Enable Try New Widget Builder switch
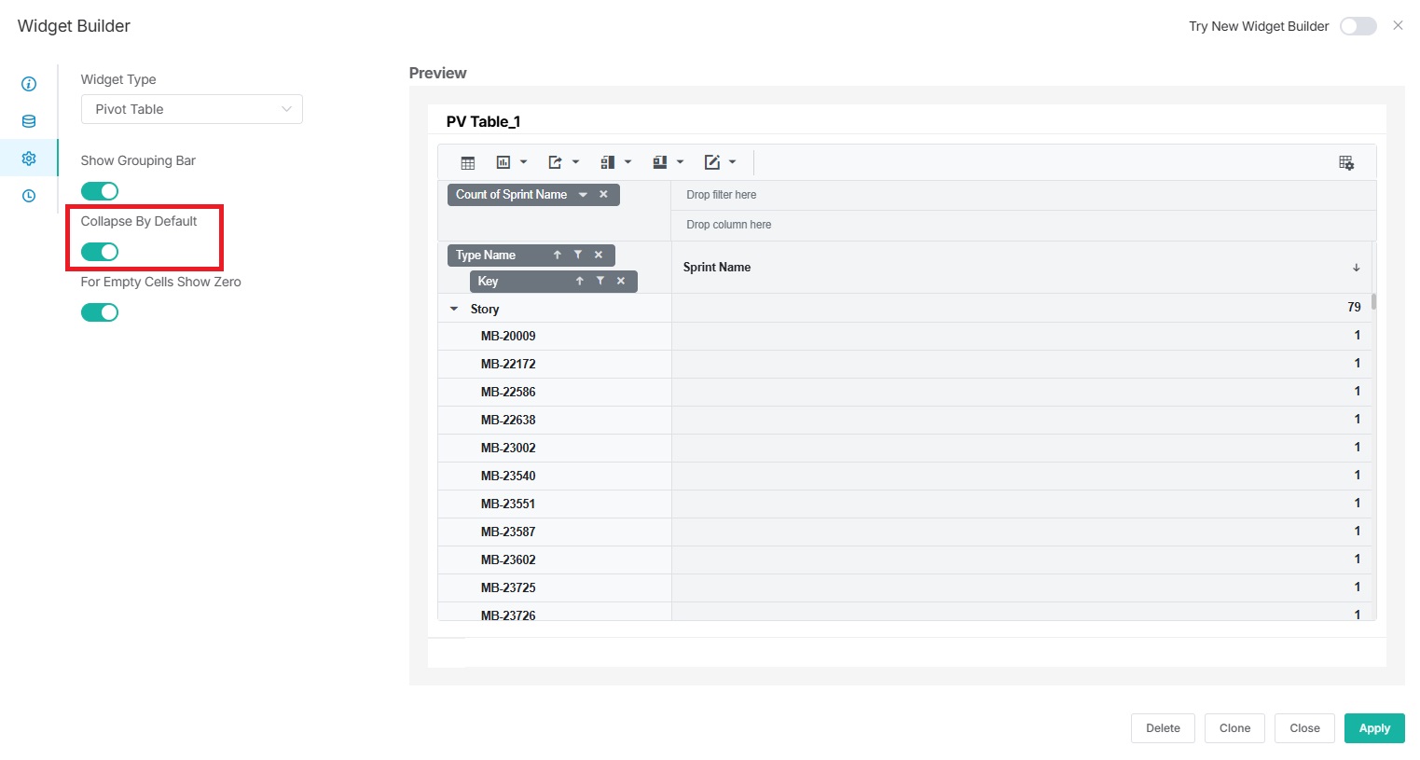The width and height of the screenshot is (1420, 760). (1358, 26)
